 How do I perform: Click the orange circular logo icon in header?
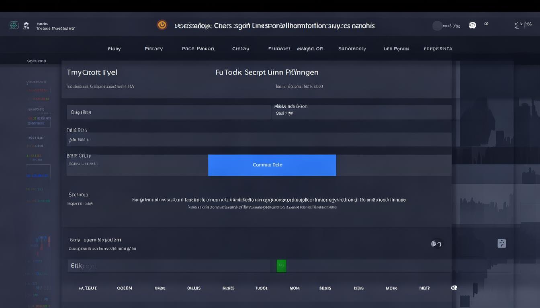tap(162, 25)
